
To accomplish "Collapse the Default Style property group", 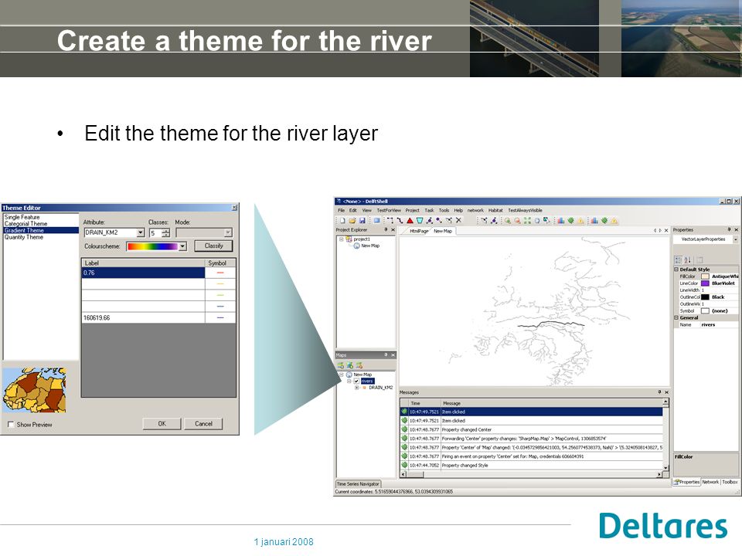I will [x=676, y=269].
